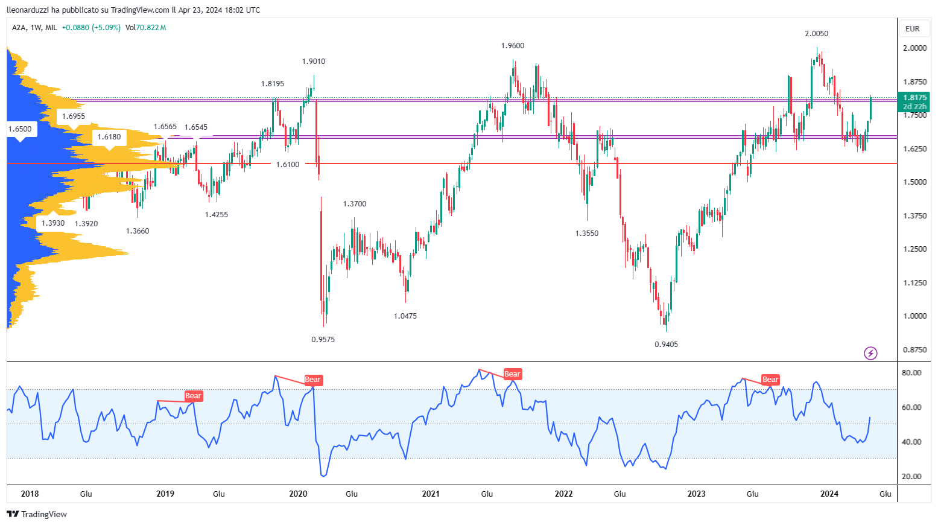Click 40.00 on the RSI axis

tap(911, 442)
